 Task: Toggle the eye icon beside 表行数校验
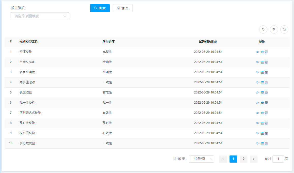click(x=257, y=143)
